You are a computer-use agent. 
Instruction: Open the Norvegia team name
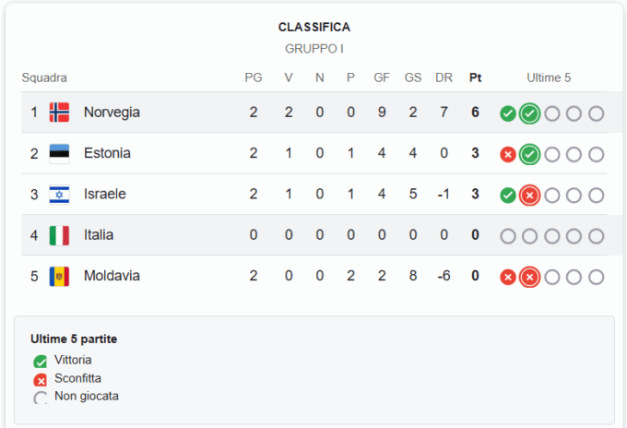(112, 113)
